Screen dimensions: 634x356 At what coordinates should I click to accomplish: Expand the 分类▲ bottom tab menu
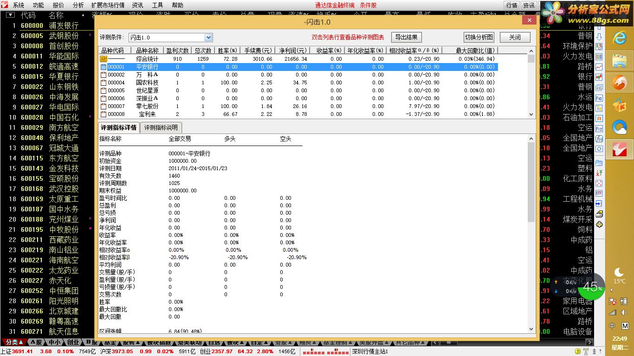coord(14,343)
